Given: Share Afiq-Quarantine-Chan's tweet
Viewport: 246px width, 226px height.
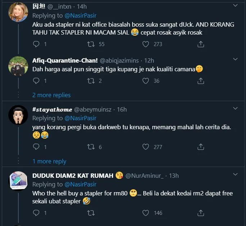Looking at the screenshot, I should tap(201, 81).
